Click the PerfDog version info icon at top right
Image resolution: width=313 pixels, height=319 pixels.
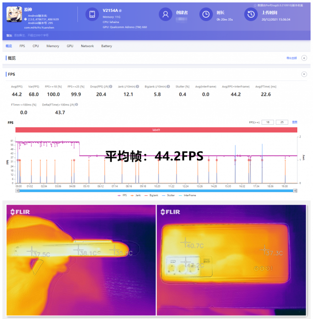[x=255, y=5]
